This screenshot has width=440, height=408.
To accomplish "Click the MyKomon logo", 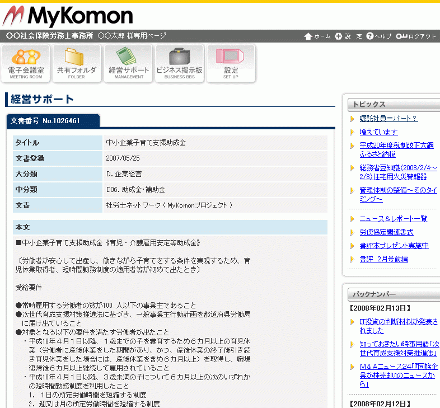I will pos(67,16).
